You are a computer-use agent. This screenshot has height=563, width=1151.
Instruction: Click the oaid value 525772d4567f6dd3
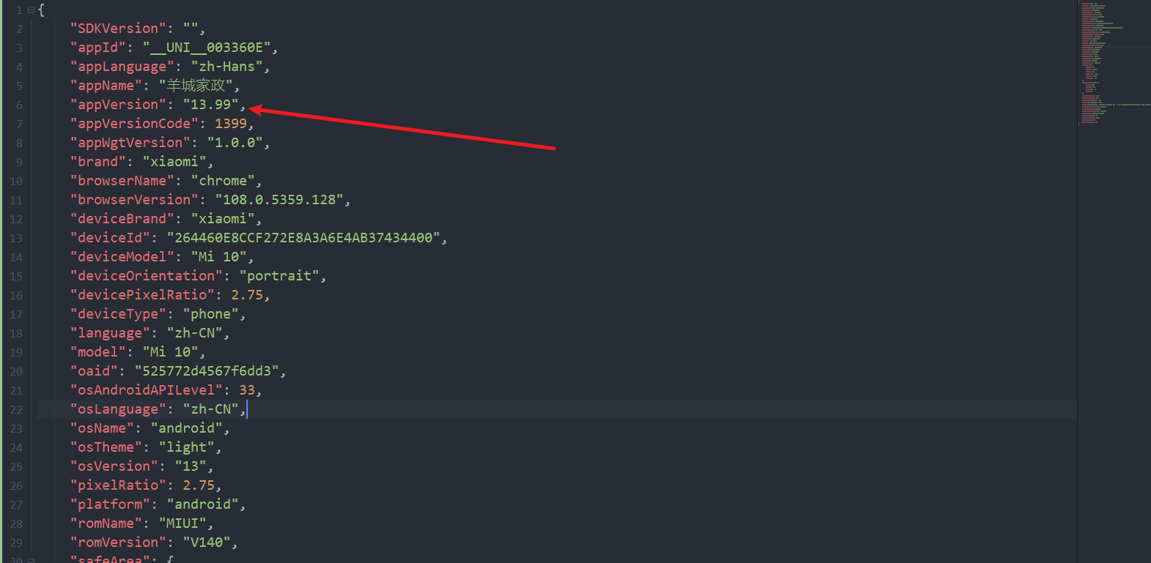(207, 371)
